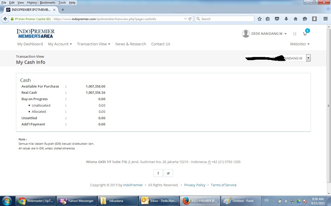Follow the IndoPremier footer link
This screenshot has height=206, width=331.
click(133, 185)
